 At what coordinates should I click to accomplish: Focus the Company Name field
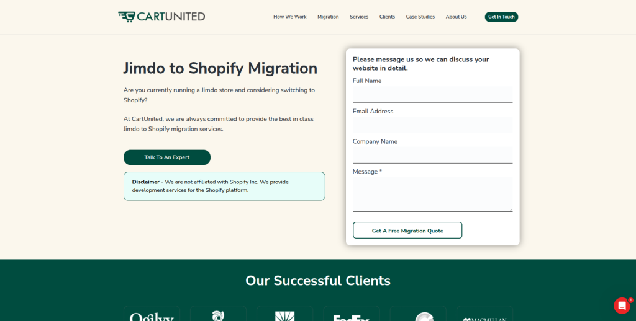click(432, 155)
